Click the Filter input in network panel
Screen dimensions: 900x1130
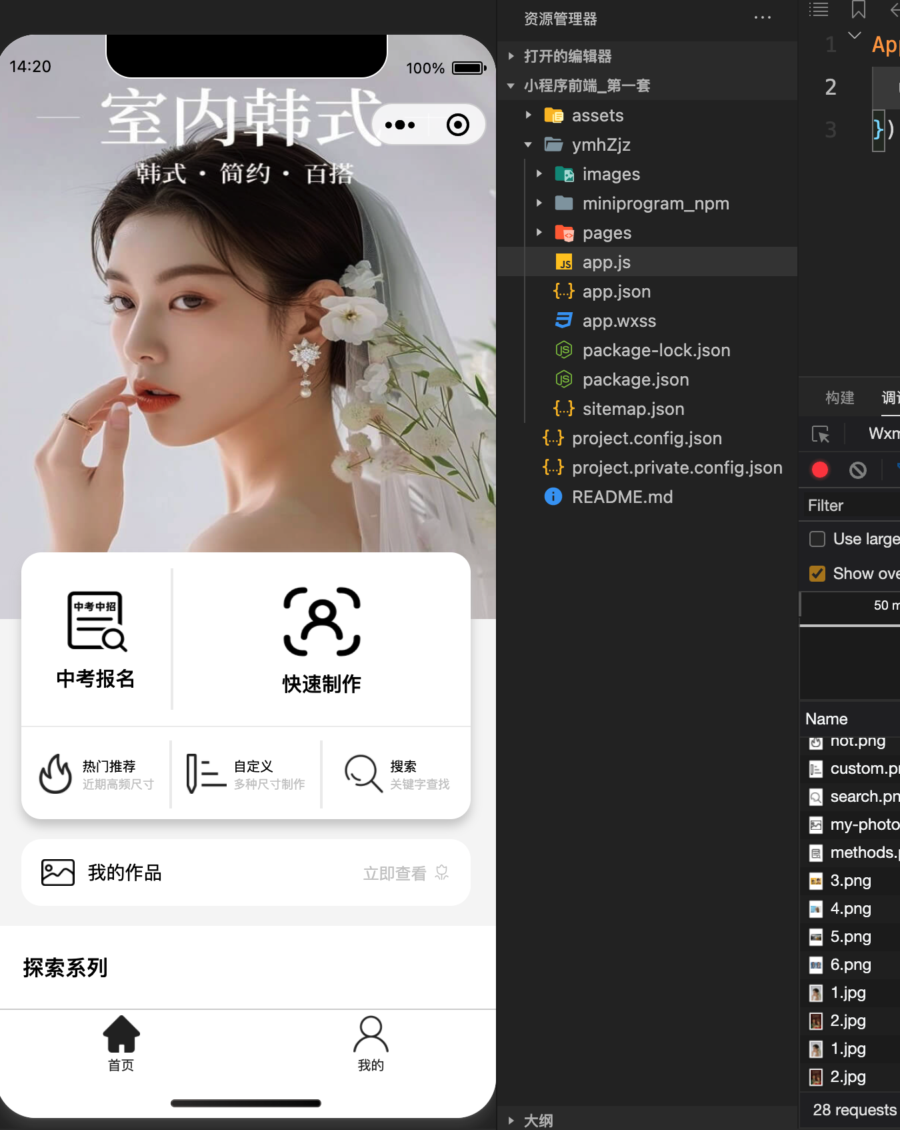pyautogui.click(x=851, y=506)
